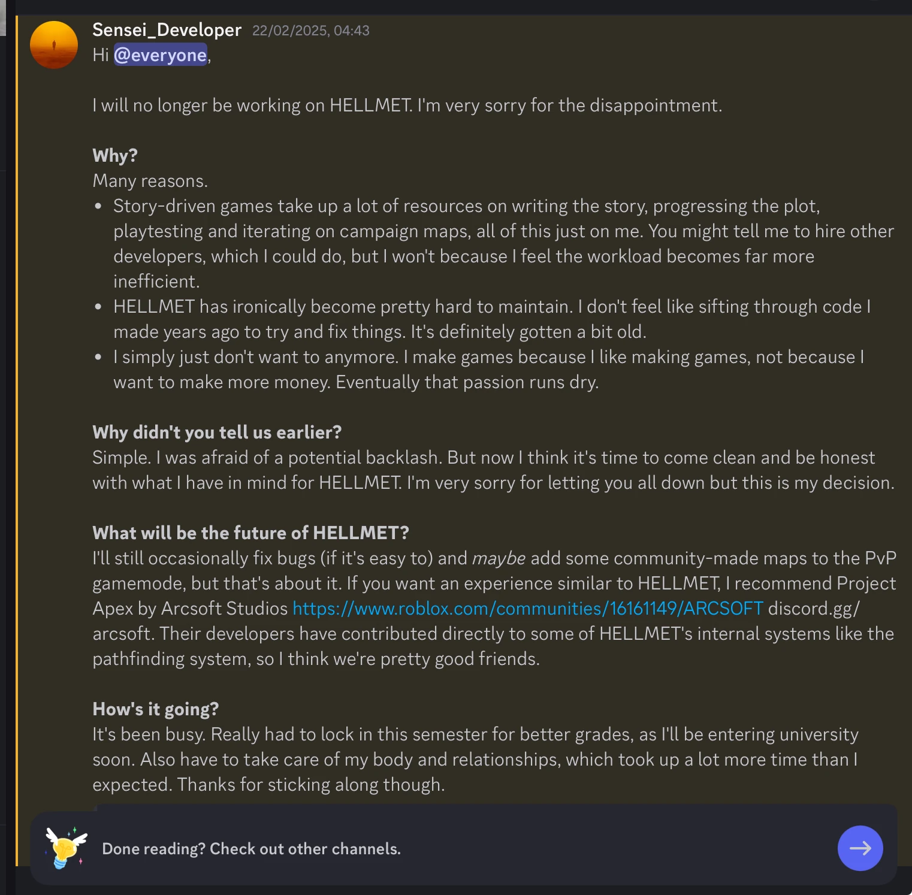Click the "Many reasons." line
Image resolution: width=912 pixels, height=895 pixels.
pos(150,181)
